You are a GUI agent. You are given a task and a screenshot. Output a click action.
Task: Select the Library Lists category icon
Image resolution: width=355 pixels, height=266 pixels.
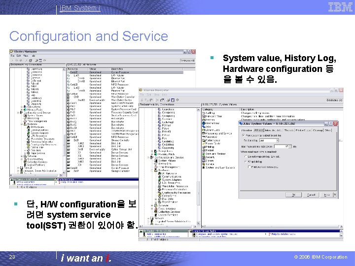tap(204, 130)
